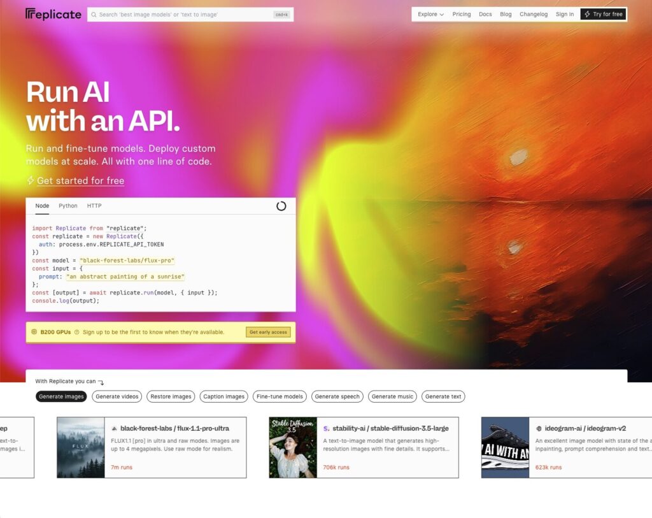Click the stability-ai owner avatar icon
The height and width of the screenshot is (518, 652).
coord(327,429)
